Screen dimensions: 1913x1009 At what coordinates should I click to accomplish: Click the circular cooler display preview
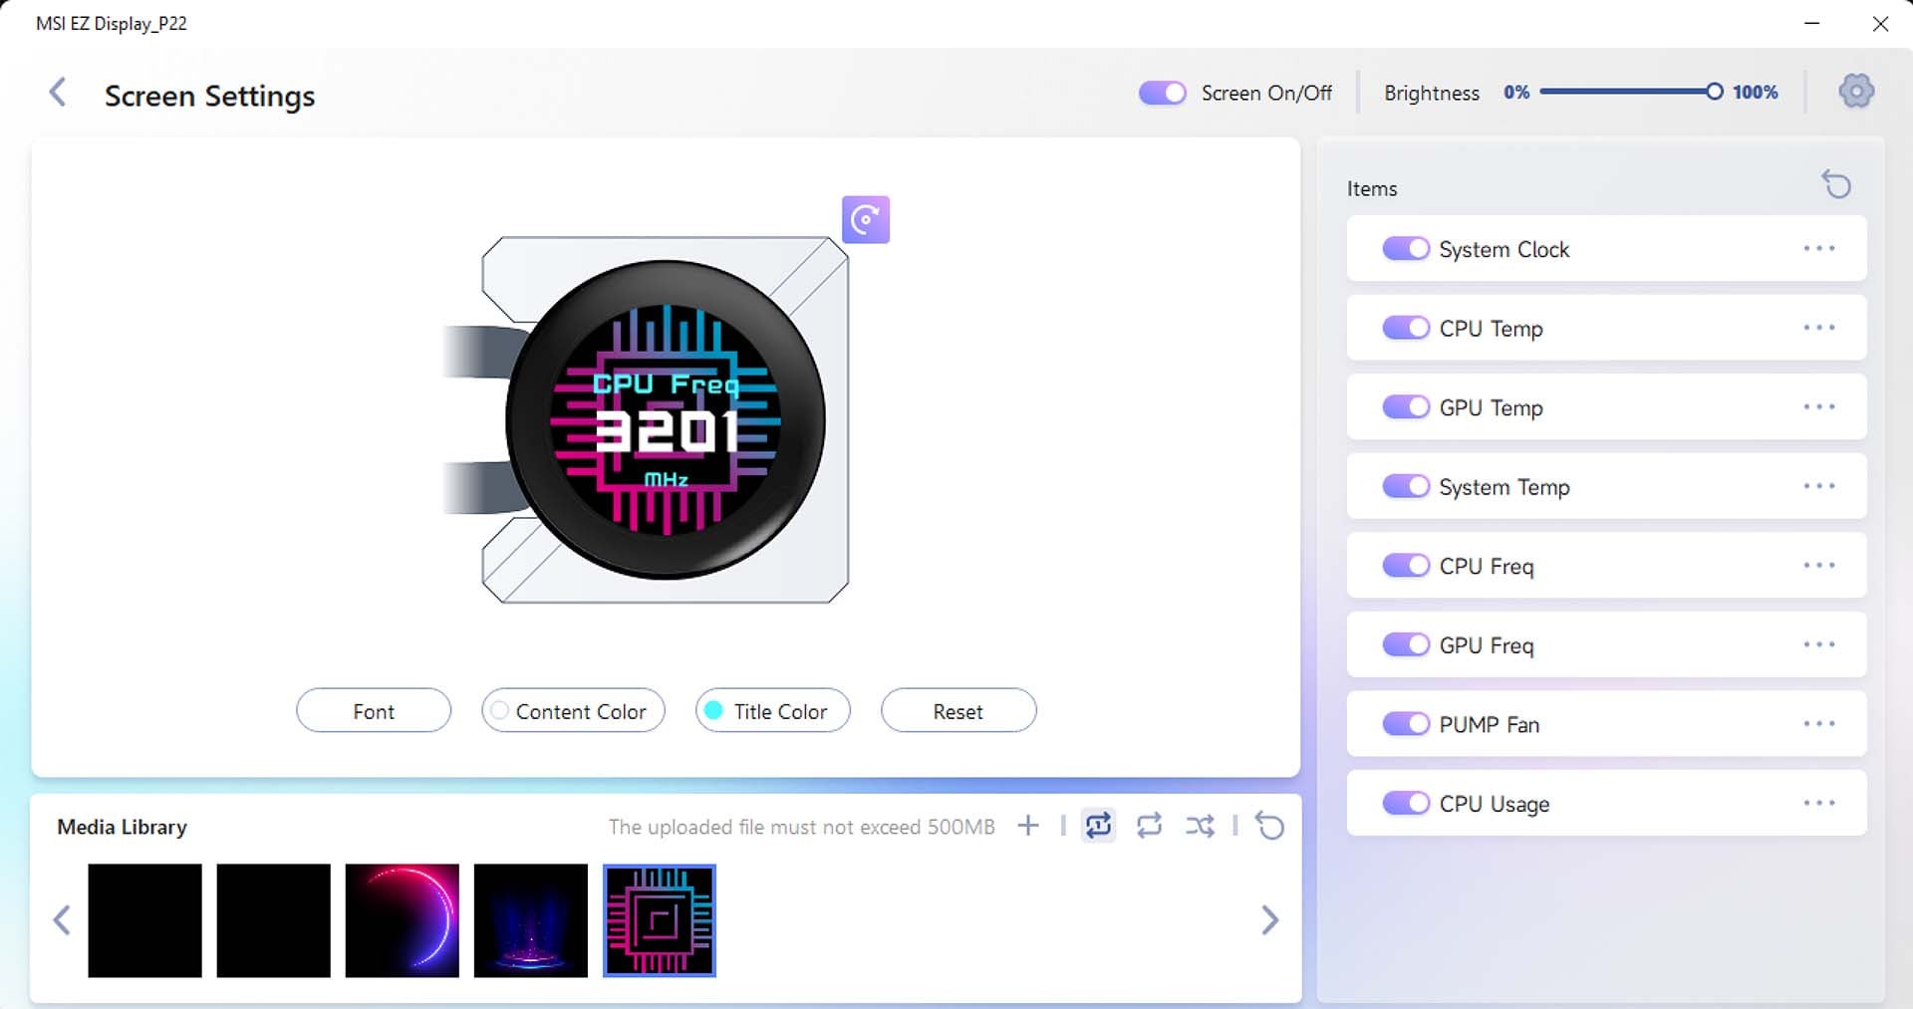(x=666, y=419)
